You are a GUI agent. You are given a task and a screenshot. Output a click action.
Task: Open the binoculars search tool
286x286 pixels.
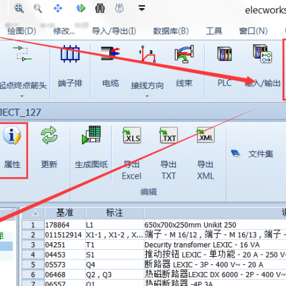(100, 8)
